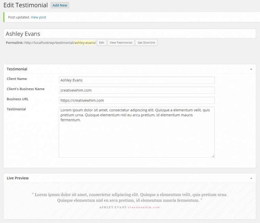Screen dimensions: 260x223
Task: Click the Live Preview panel header title
Action: 18,178
